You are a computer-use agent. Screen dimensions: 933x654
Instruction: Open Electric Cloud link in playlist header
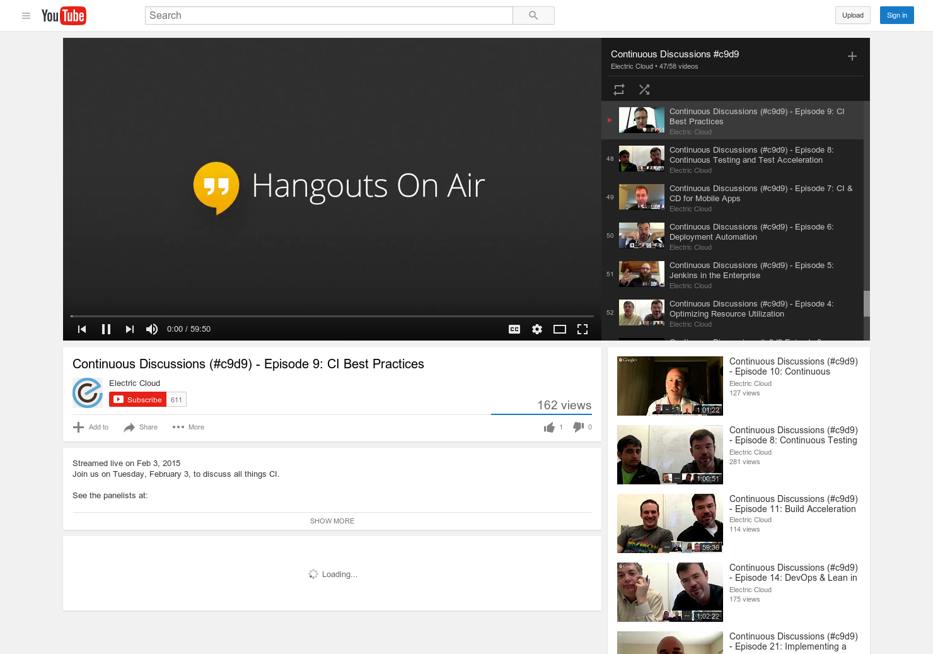[632, 67]
